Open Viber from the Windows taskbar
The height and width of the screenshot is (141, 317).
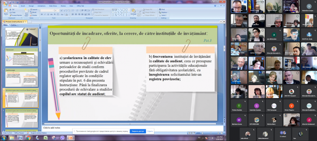pos(63,138)
